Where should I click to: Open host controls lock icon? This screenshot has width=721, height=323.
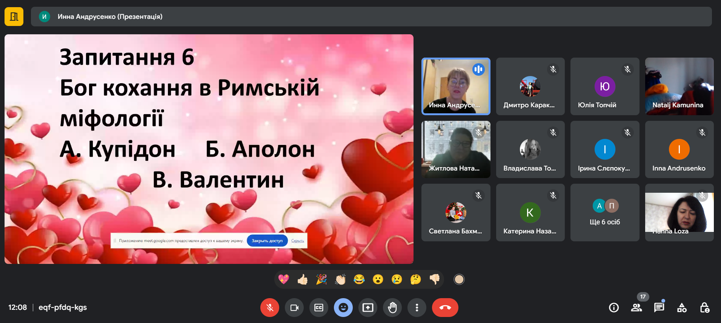point(704,308)
